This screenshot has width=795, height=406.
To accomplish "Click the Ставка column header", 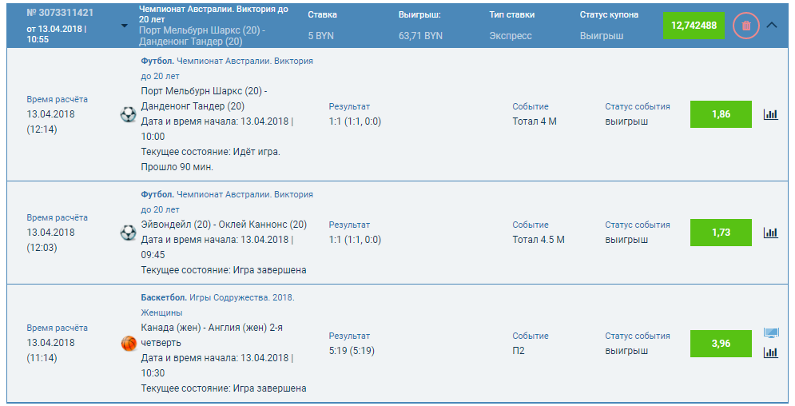I will pyautogui.click(x=322, y=14).
